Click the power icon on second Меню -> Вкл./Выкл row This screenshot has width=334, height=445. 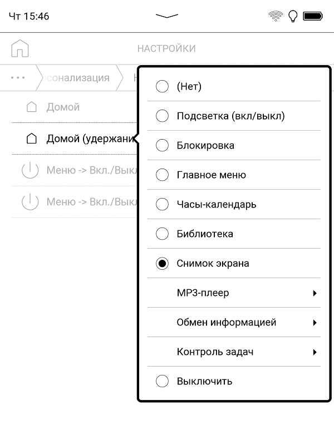(30, 202)
